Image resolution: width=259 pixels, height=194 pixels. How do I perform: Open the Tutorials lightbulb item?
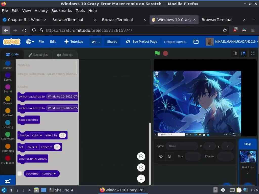(x=74, y=42)
